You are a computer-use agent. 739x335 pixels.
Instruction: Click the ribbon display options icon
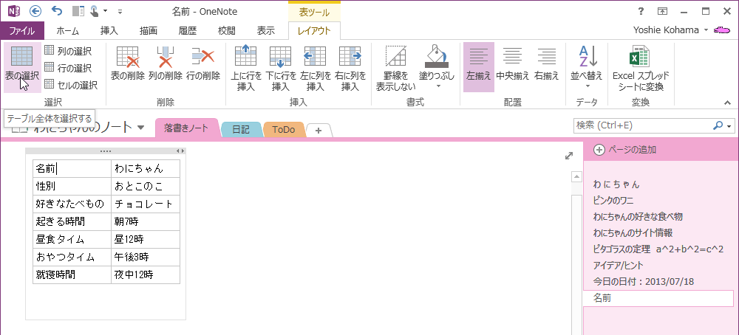click(x=663, y=11)
